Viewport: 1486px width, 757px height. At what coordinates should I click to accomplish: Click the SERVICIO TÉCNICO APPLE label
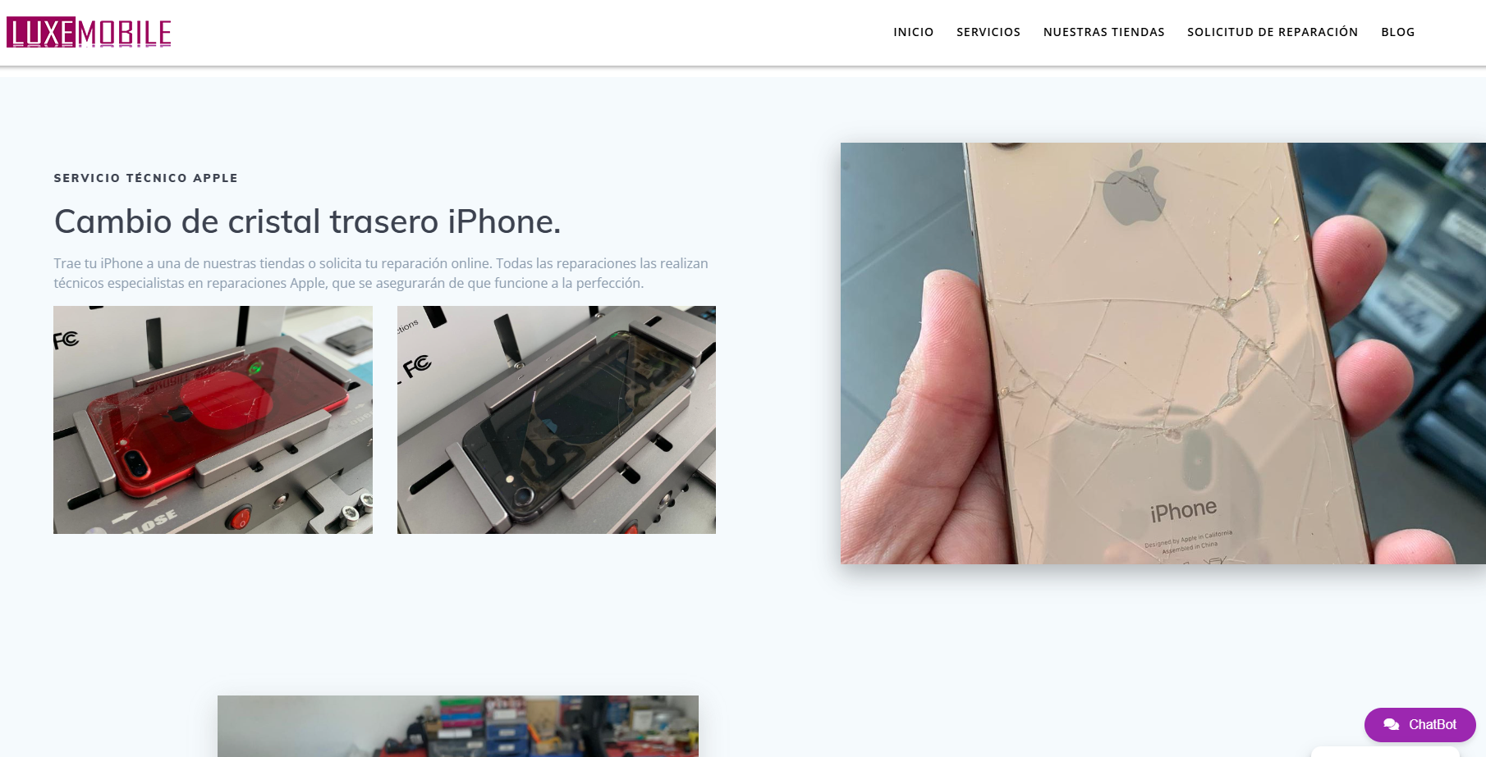tap(145, 178)
